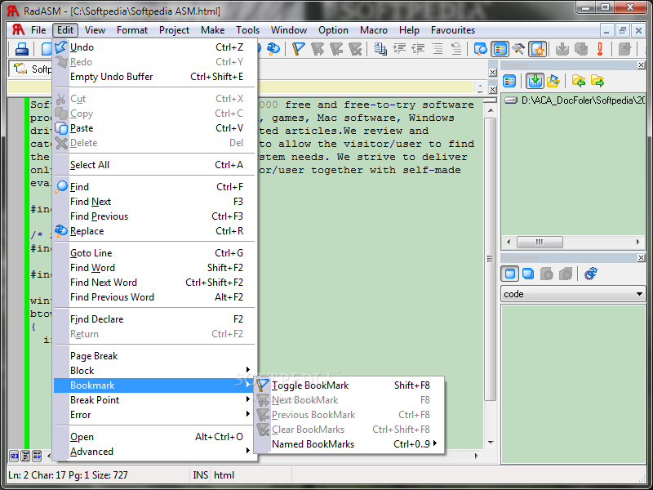653x490 pixels.
Task: Choose Goto Line
Action: pyautogui.click(x=154, y=253)
